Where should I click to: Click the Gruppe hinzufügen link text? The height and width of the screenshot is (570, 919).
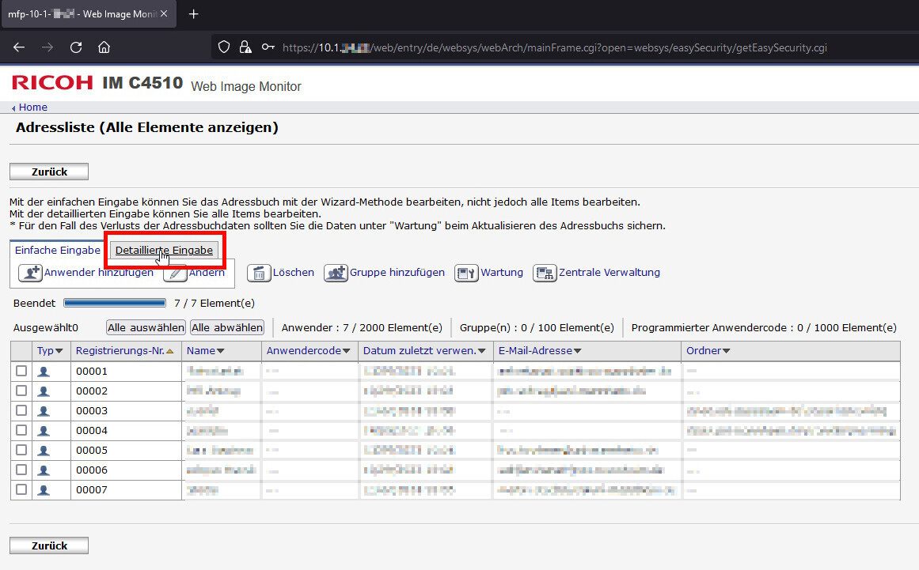(397, 272)
